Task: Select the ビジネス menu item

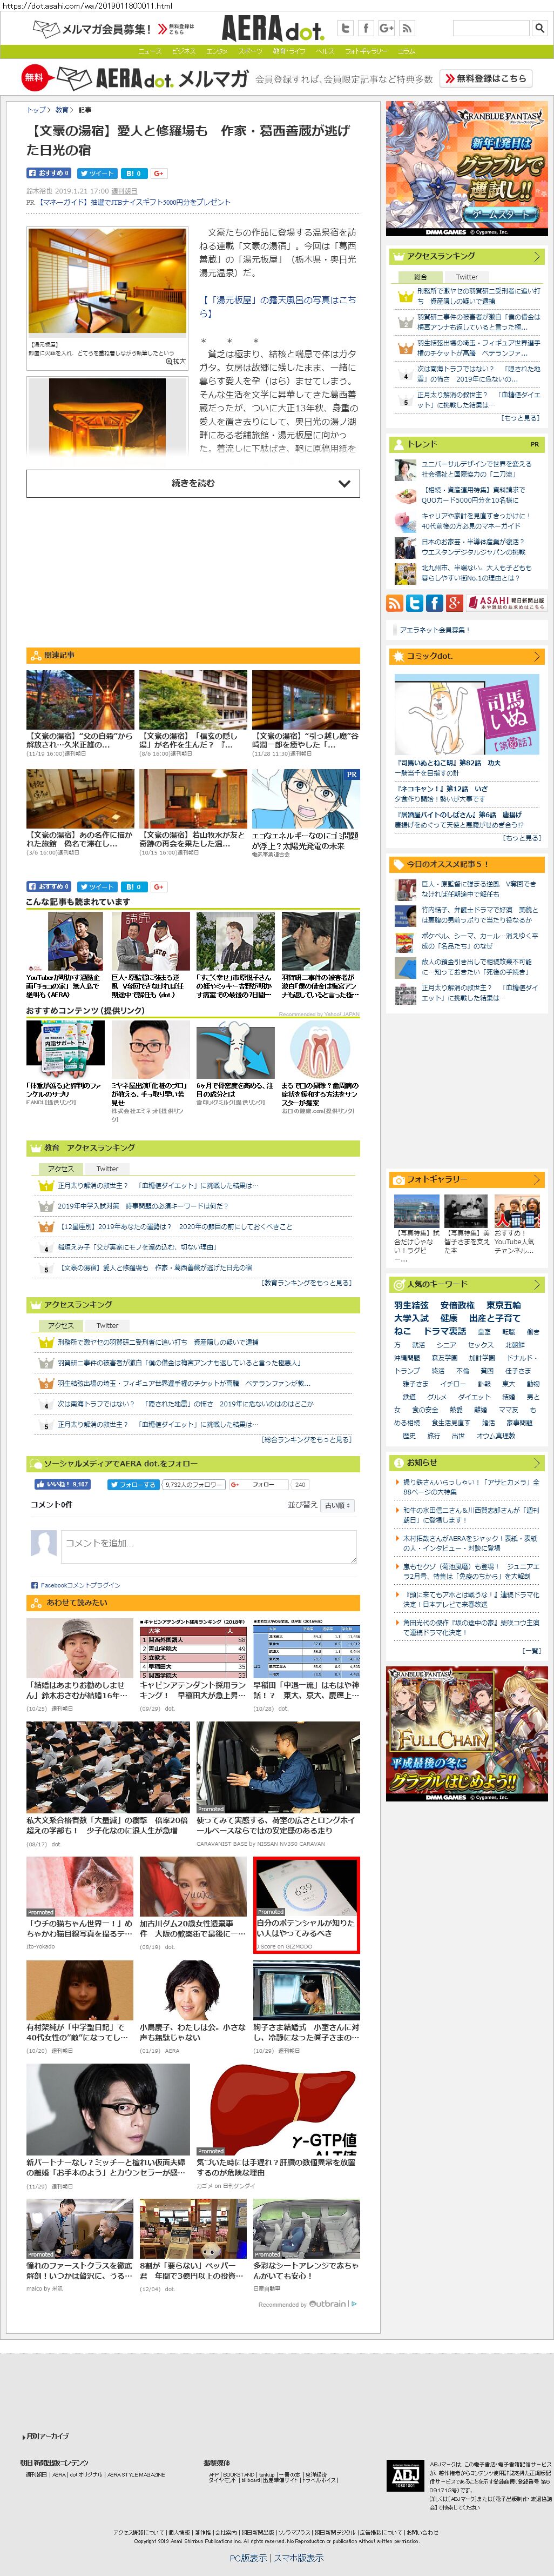Action: pos(184,51)
